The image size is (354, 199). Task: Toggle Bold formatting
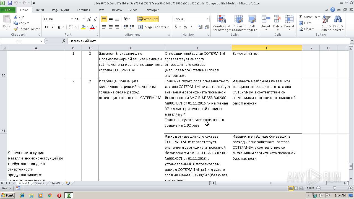pyautogui.click(x=46, y=27)
